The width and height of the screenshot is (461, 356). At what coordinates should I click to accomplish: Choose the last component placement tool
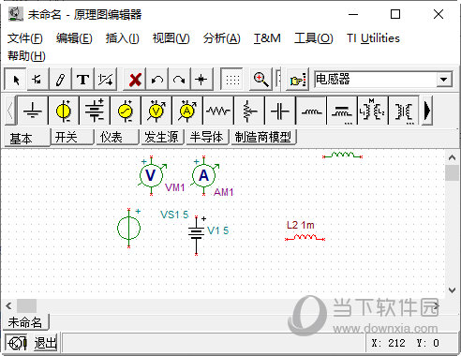[37, 80]
